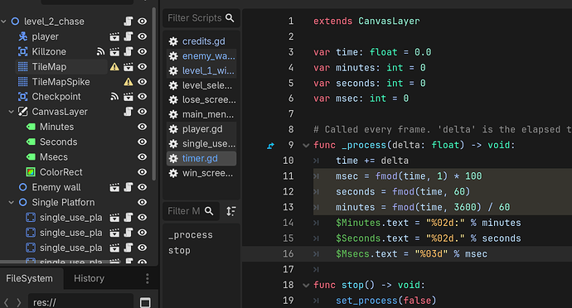Open TileMap scene instance icon
572x308 pixels.
[x=128, y=67]
